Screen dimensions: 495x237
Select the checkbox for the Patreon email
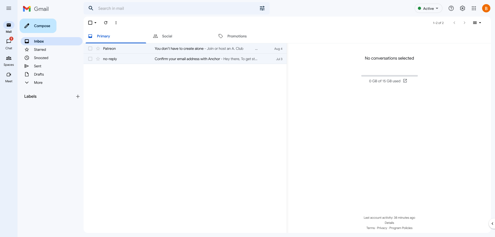pyautogui.click(x=90, y=48)
